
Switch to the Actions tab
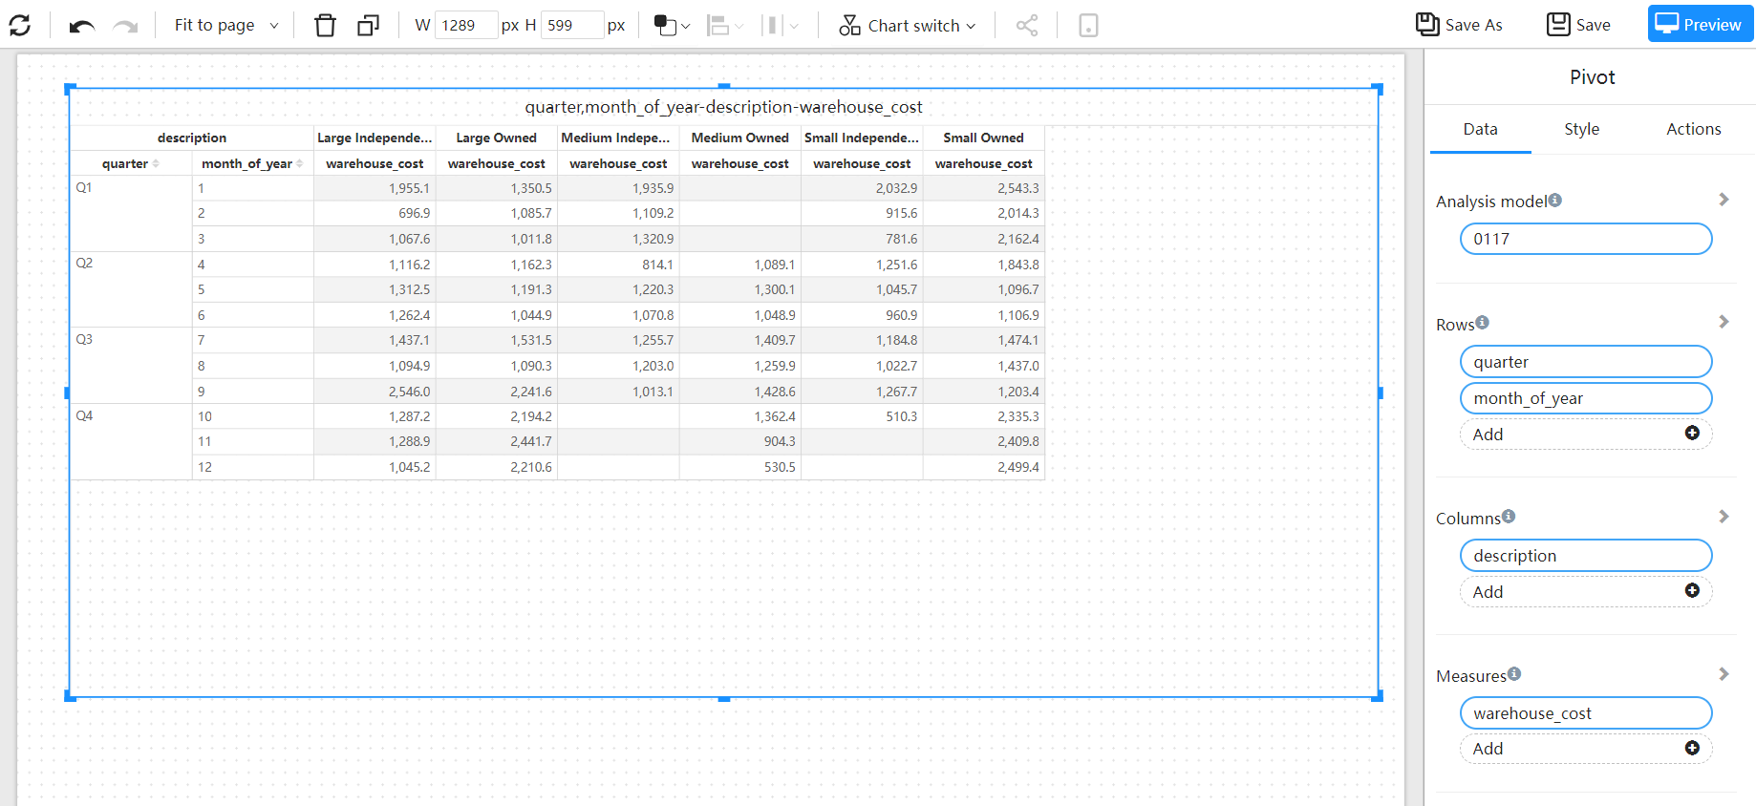(x=1693, y=129)
